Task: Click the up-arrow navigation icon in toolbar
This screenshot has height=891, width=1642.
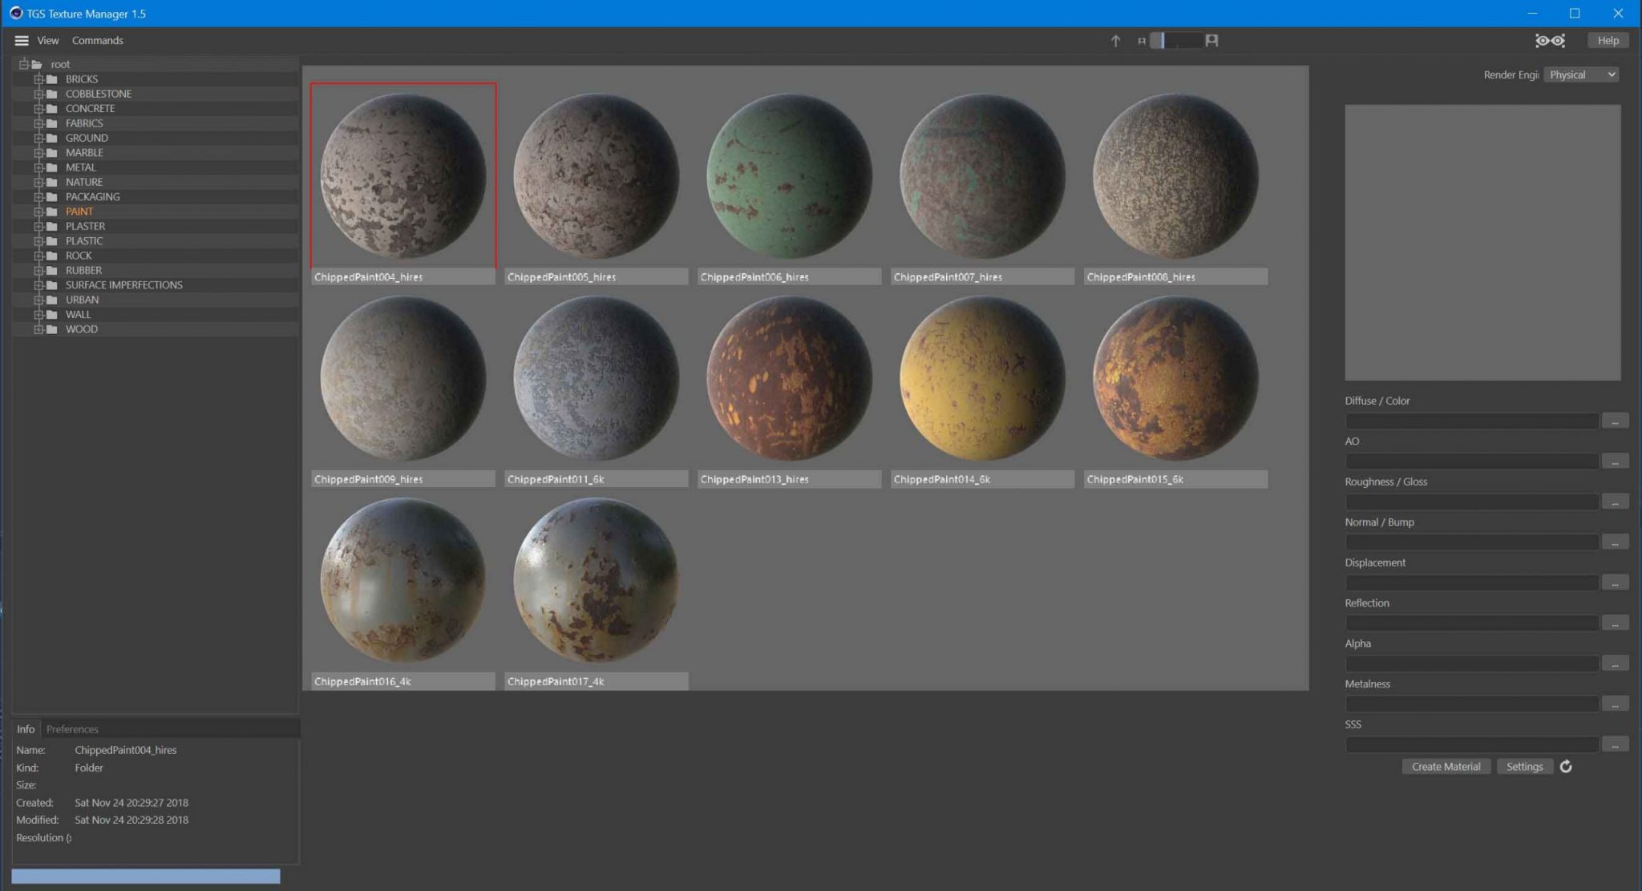Action: point(1114,40)
